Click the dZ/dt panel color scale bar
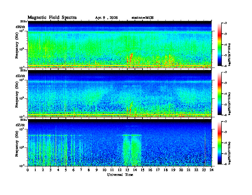The height and width of the screenshot is (195, 252). tap(219, 143)
